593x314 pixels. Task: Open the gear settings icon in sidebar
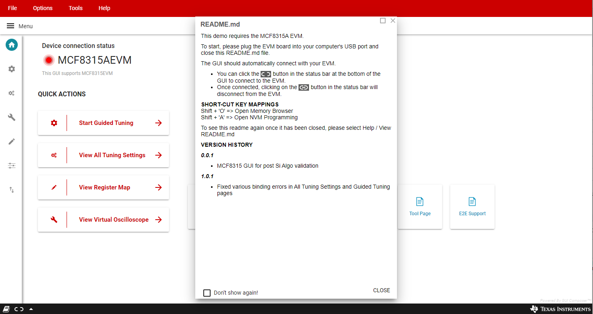(x=12, y=69)
